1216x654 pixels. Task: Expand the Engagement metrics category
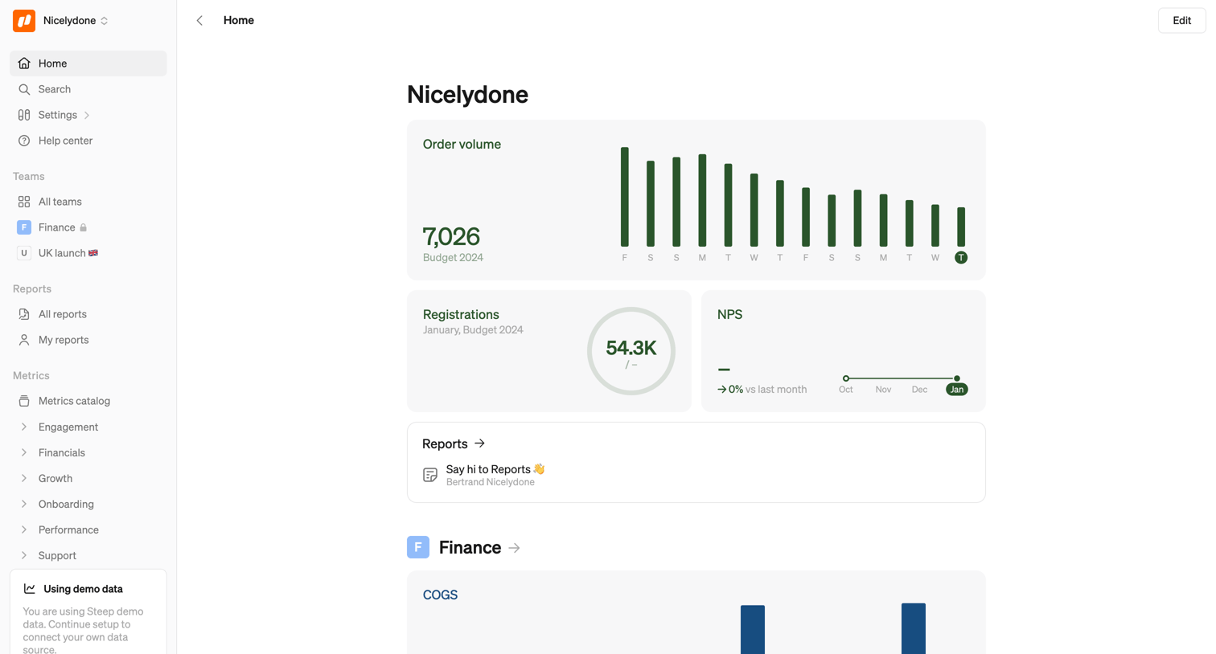point(88,427)
